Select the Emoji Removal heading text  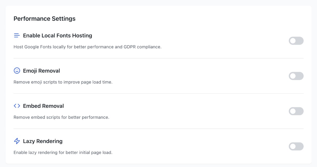click(x=42, y=71)
